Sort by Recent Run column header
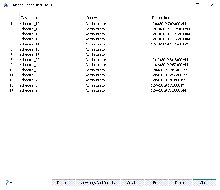220x190 pixels. tap(183, 18)
